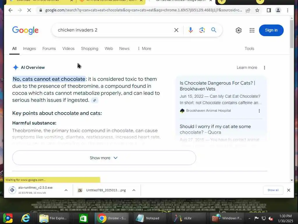298x224 pixels.
Task: Click the taskbar clock showing 1:30 PM
Action: pos(285,218)
